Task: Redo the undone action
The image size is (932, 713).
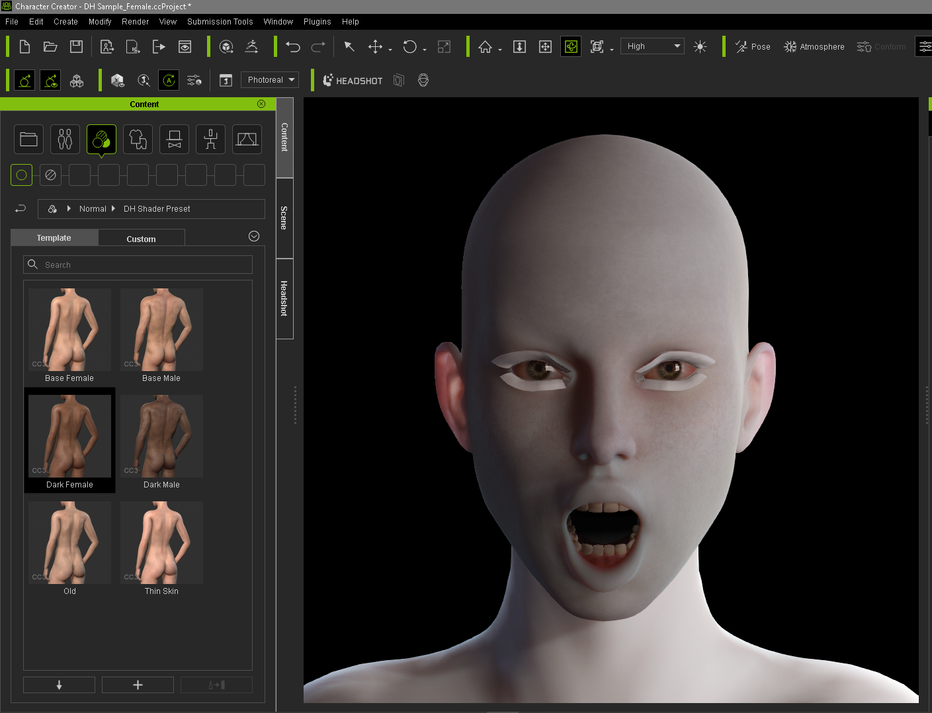Action: coord(318,46)
